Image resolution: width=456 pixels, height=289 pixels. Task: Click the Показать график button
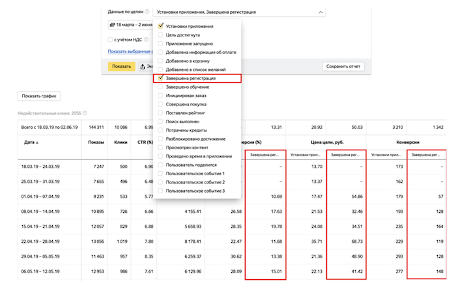(39, 96)
